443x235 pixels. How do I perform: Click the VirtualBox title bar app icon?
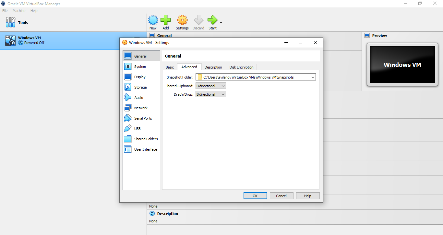pos(3,4)
